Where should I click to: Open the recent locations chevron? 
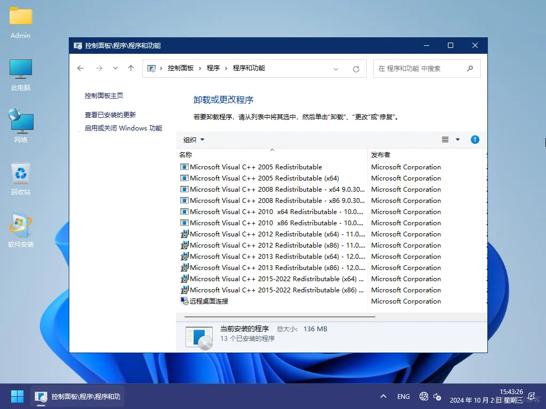[x=115, y=68]
